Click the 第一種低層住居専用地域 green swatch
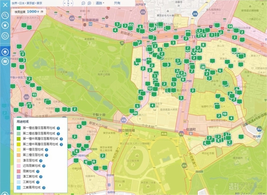267x195 pixels. (x=18, y=127)
